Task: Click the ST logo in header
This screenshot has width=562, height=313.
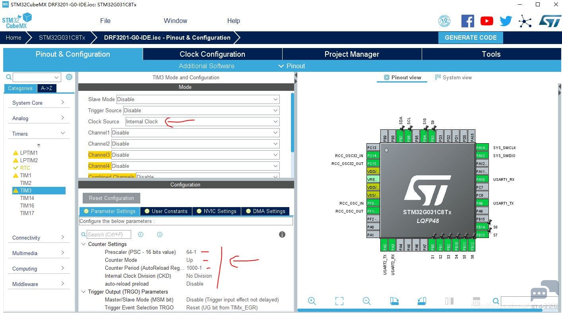Action: tap(550, 21)
